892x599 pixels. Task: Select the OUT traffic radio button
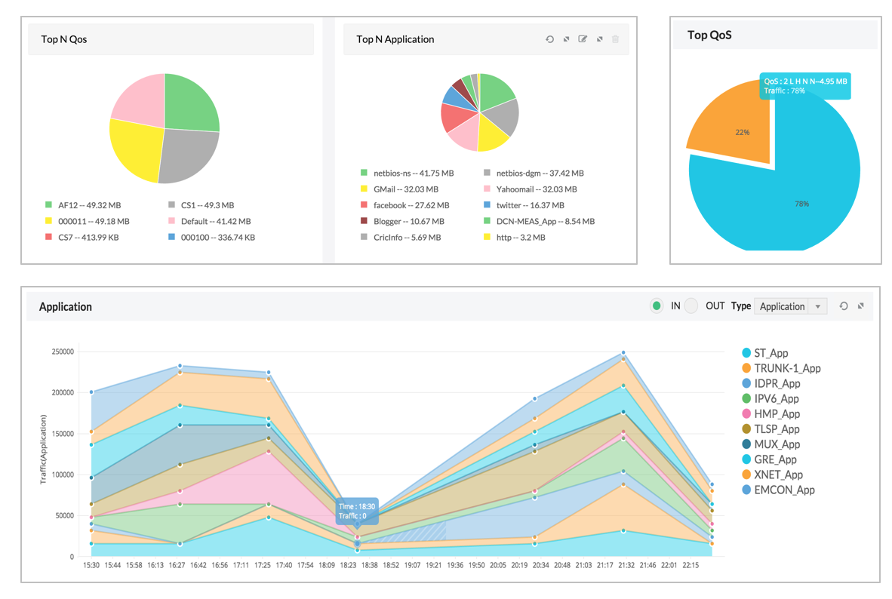pyautogui.click(x=691, y=306)
